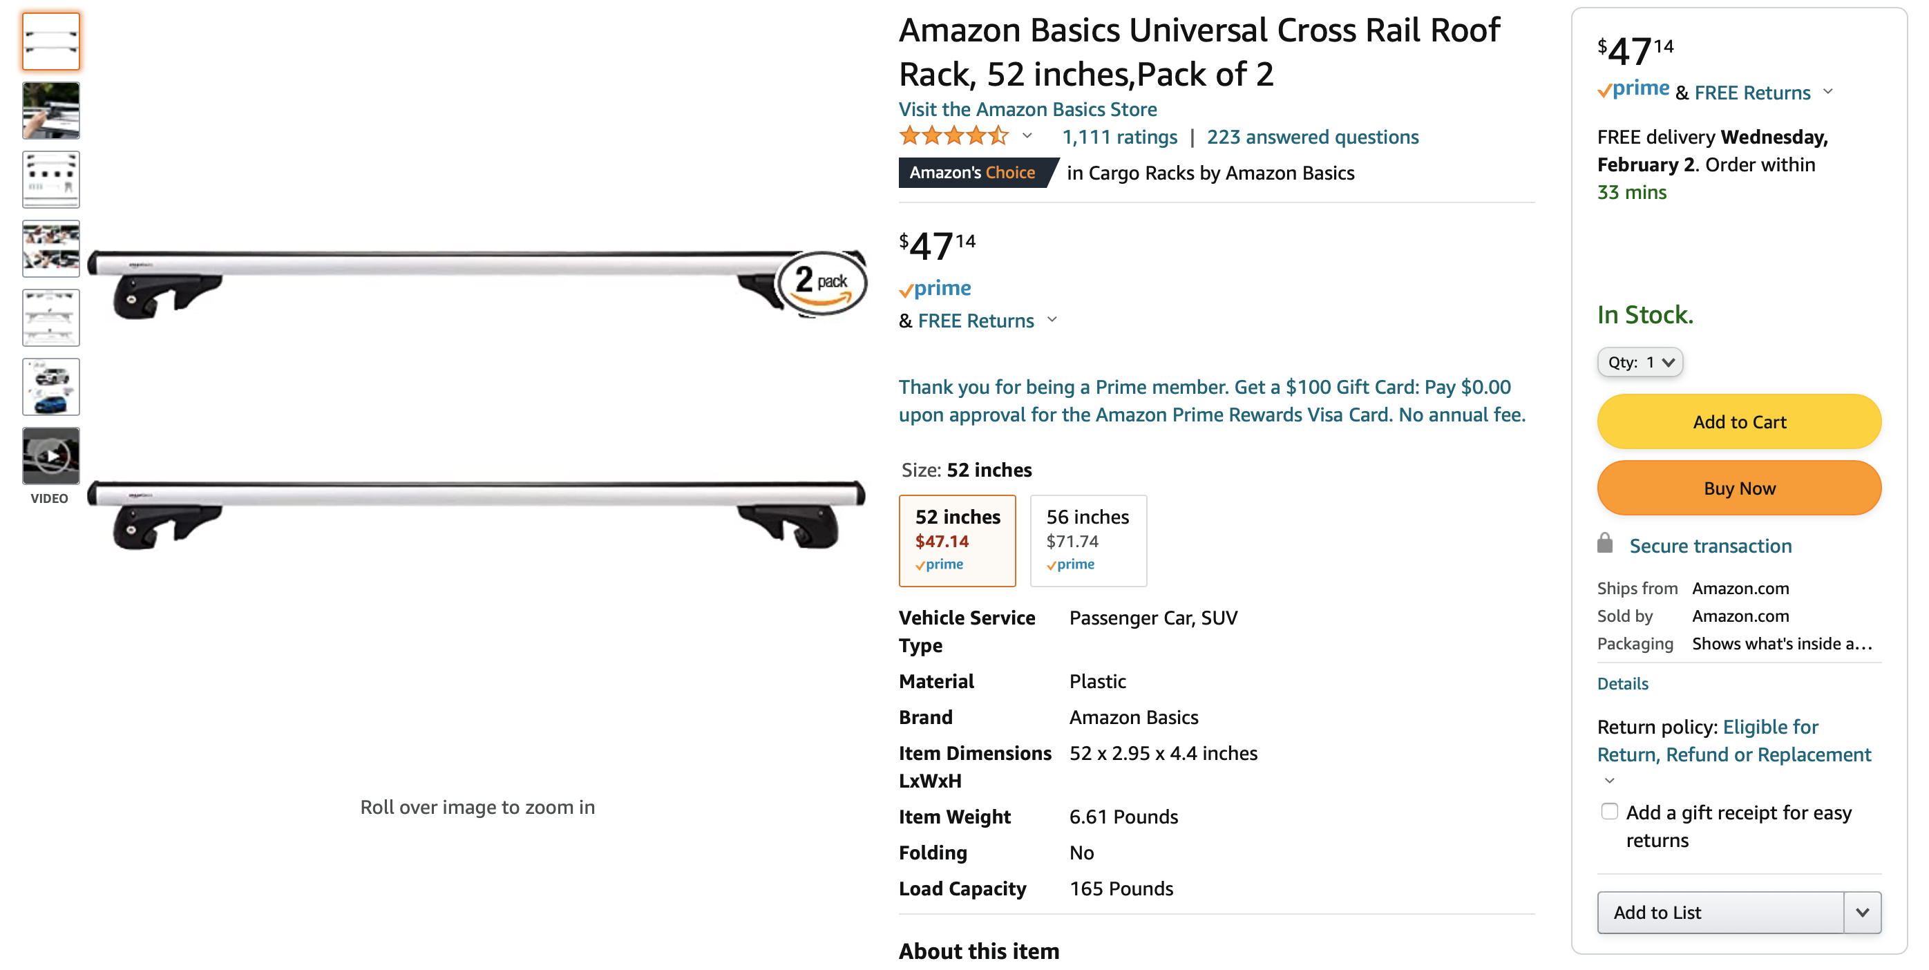Viewport: 1929px width, 970px height.
Task: Click the secure transaction lock icon
Action: (1605, 543)
